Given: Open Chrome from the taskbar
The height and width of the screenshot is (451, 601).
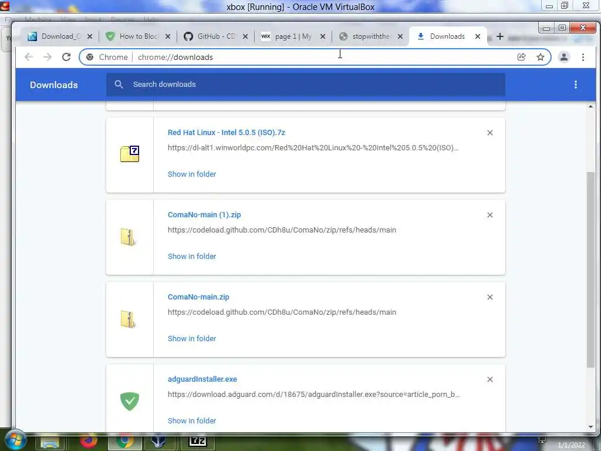Looking at the screenshot, I should click(124, 441).
